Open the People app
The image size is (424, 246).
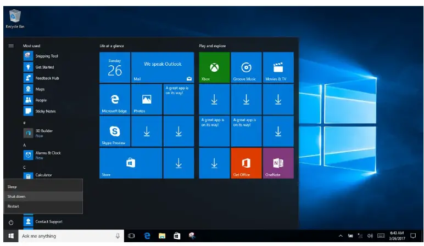[x=35, y=100]
